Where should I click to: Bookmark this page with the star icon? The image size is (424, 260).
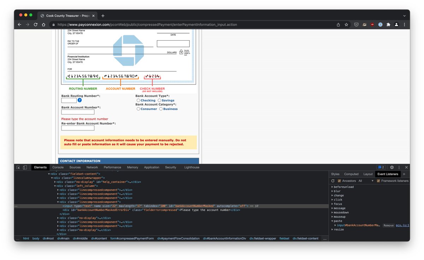[346, 25]
